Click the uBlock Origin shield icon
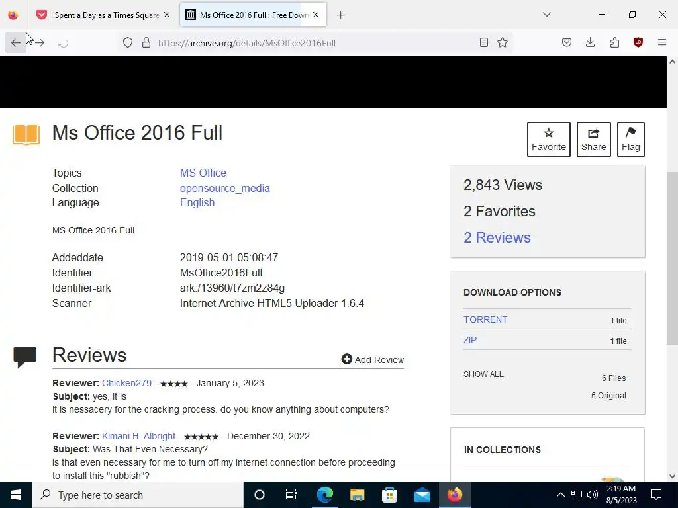678x508 pixels. pyautogui.click(x=638, y=42)
